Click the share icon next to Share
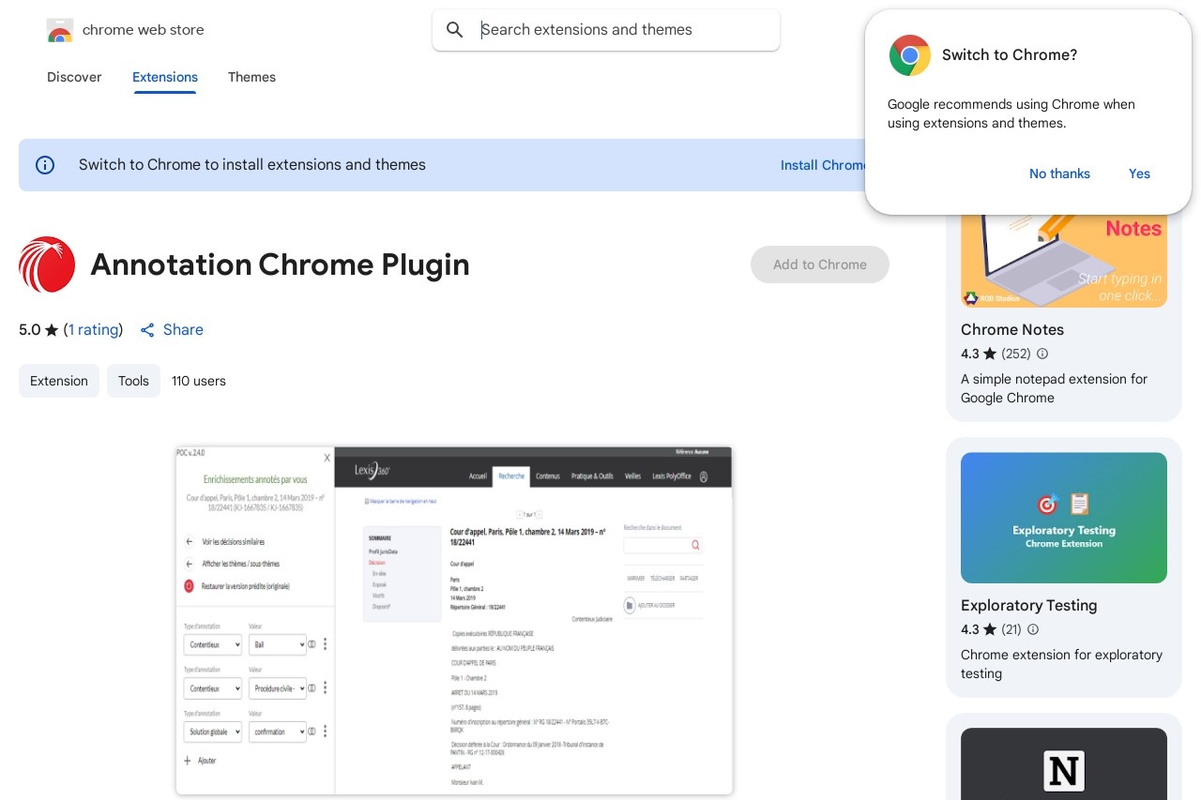The height and width of the screenshot is (800, 1201). coord(147,330)
